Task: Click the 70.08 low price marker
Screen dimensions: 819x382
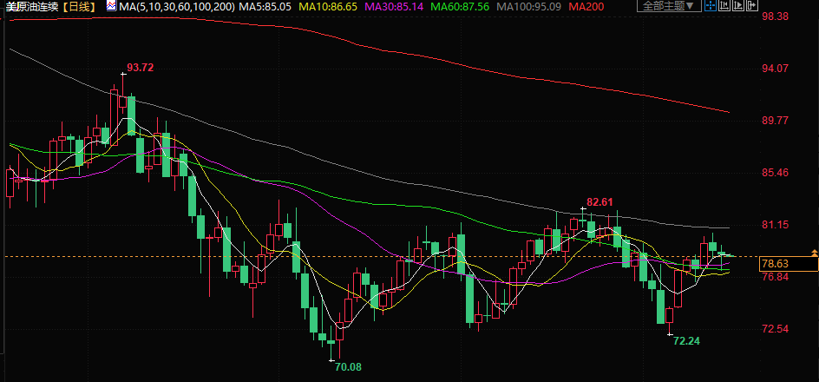Action: 348,367
